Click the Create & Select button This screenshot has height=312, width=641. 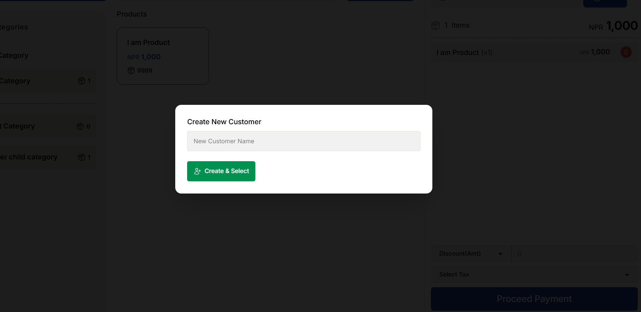click(x=221, y=171)
